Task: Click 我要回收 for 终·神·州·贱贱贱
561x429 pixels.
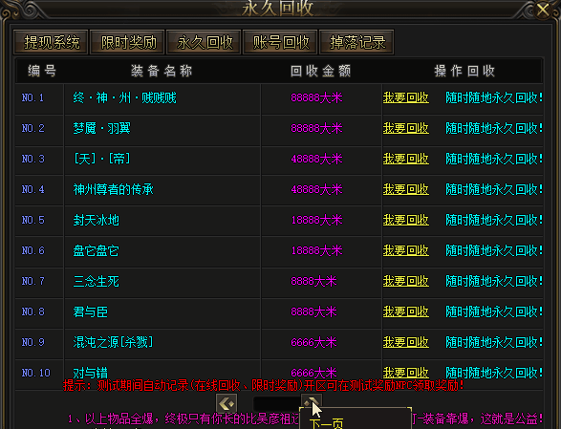Action: [406, 97]
